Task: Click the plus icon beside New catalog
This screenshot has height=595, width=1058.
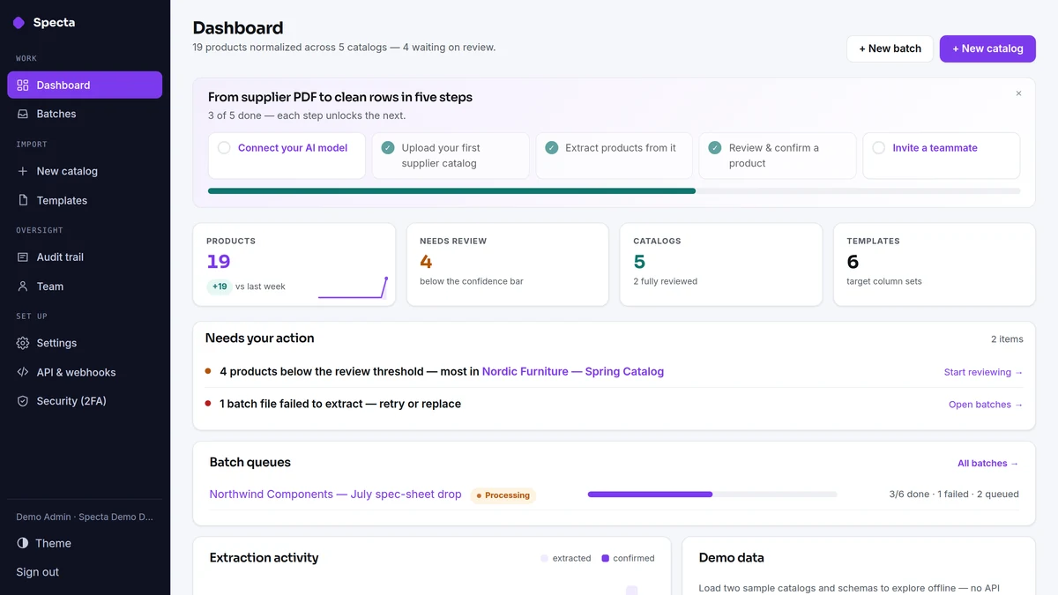Action: (x=23, y=171)
